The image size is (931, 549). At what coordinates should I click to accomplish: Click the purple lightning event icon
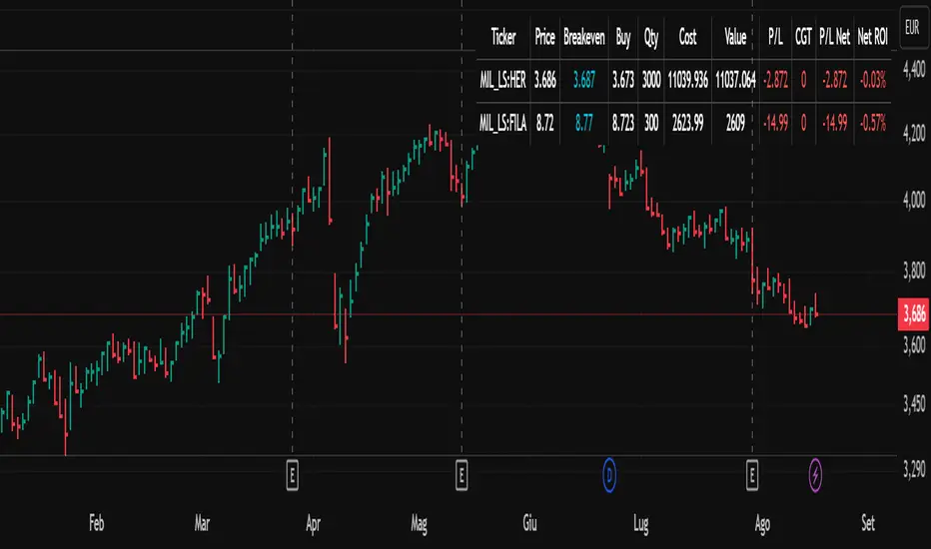click(815, 475)
